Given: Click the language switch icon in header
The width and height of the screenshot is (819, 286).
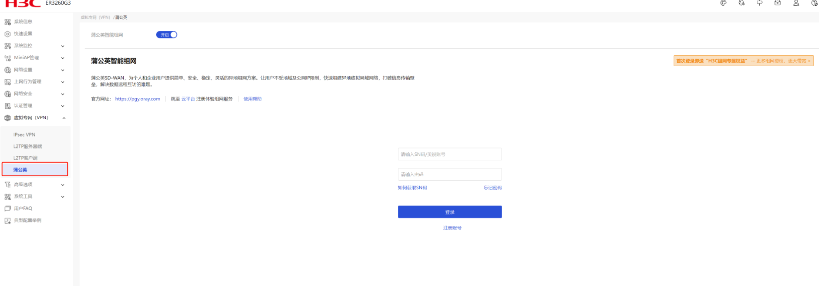Looking at the screenshot, I should click(741, 3).
